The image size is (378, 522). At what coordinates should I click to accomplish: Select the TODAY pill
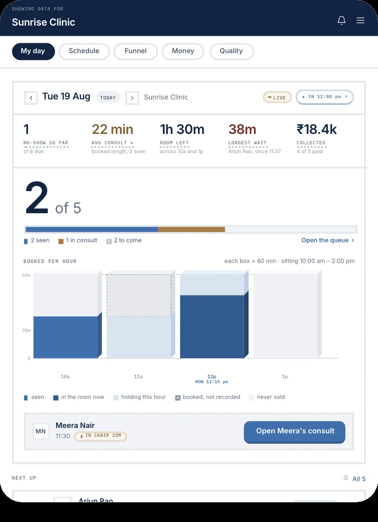108,98
